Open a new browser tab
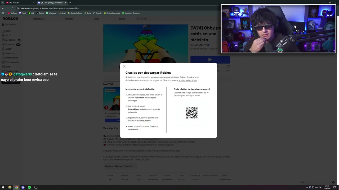Viewport: 339px width, 190px height. tap(70, 3)
